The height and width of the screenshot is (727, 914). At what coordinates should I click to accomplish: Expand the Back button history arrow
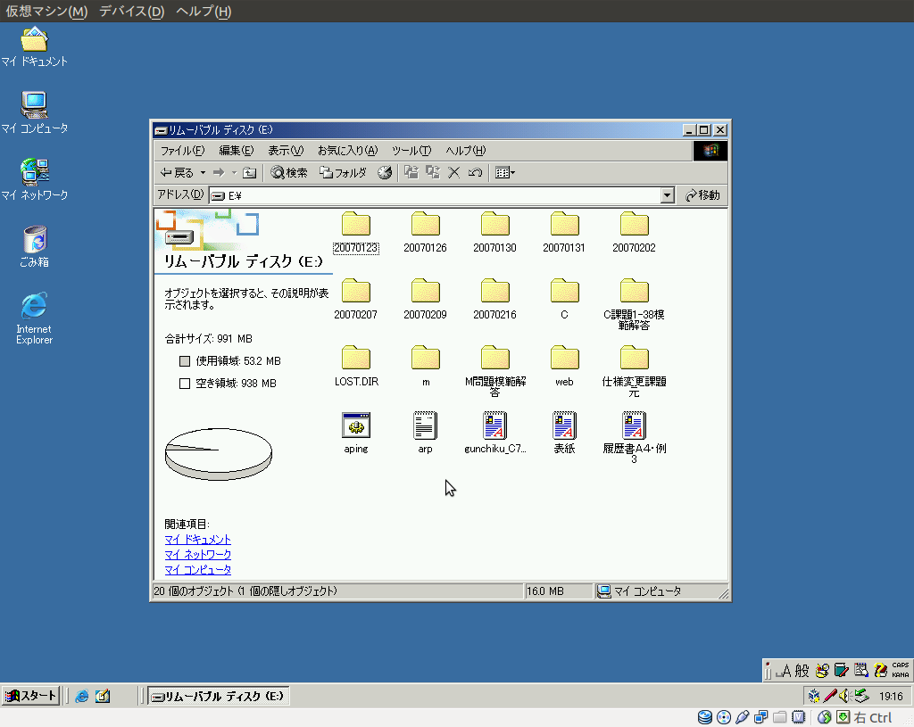coord(203,173)
